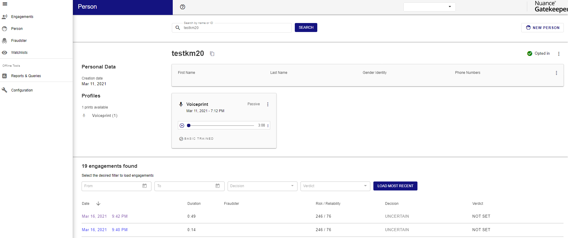Click the BASIC TRAINED status indicator
The height and width of the screenshot is (238, 568).
coord(196,139)
